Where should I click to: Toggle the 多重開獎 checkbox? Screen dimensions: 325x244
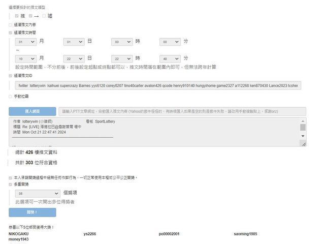[10, 185]
